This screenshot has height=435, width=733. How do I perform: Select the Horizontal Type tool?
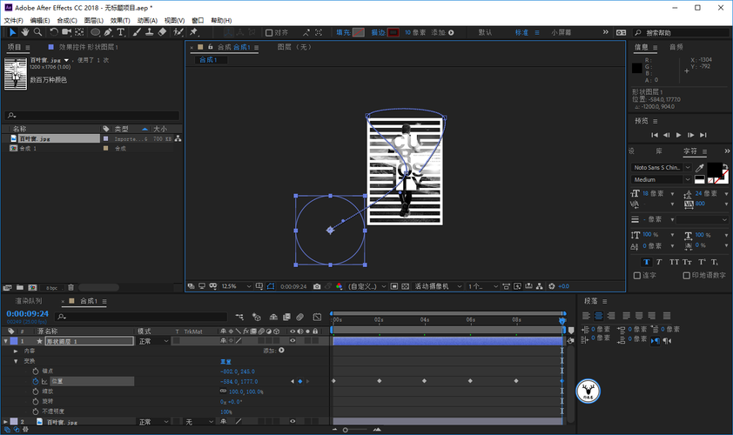[x=121, y=32]
